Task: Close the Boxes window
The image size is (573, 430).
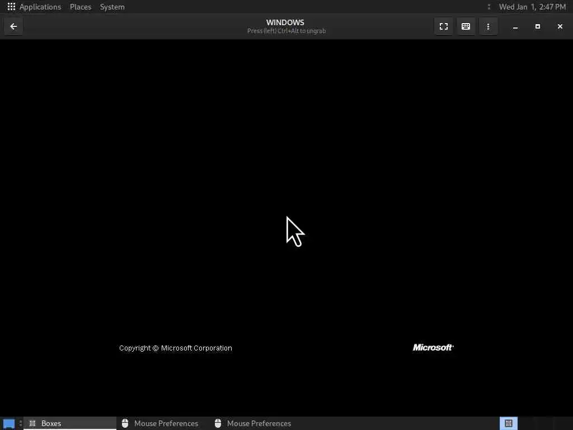Action: 560,26
